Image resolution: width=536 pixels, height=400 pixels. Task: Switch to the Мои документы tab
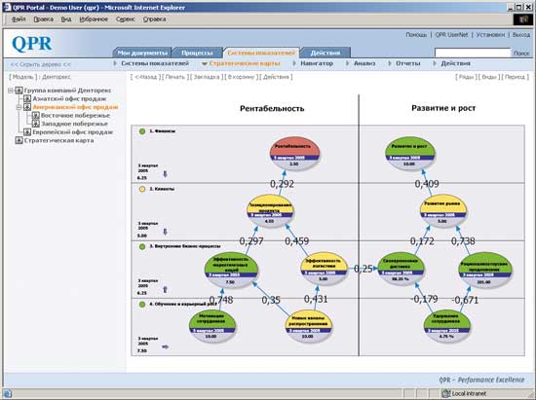coord(142,53)
